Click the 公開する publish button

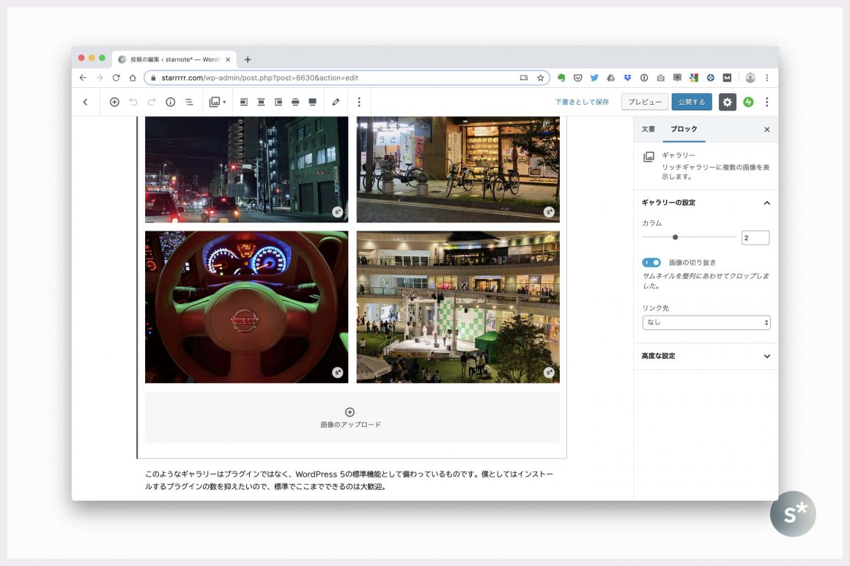click(x=691, y=103)
